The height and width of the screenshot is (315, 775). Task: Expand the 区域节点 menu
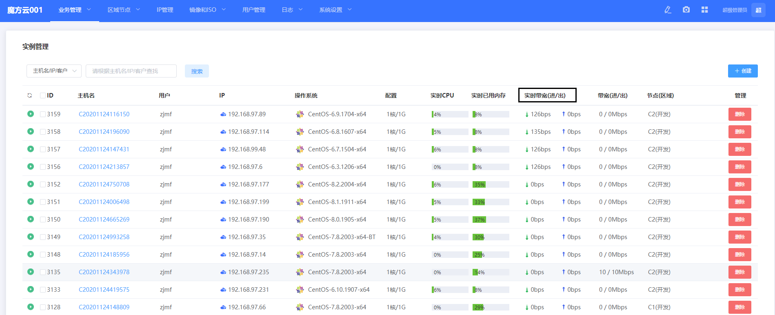[124, 10]
